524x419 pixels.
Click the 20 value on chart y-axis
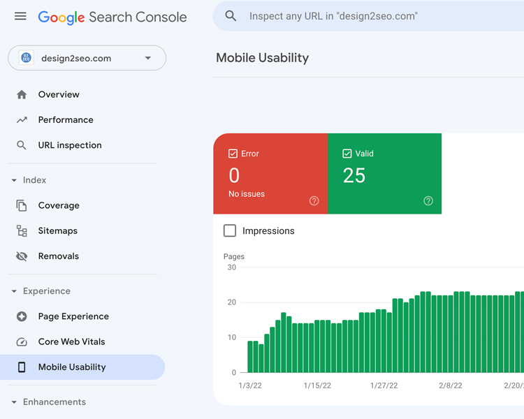click(231, 302)
